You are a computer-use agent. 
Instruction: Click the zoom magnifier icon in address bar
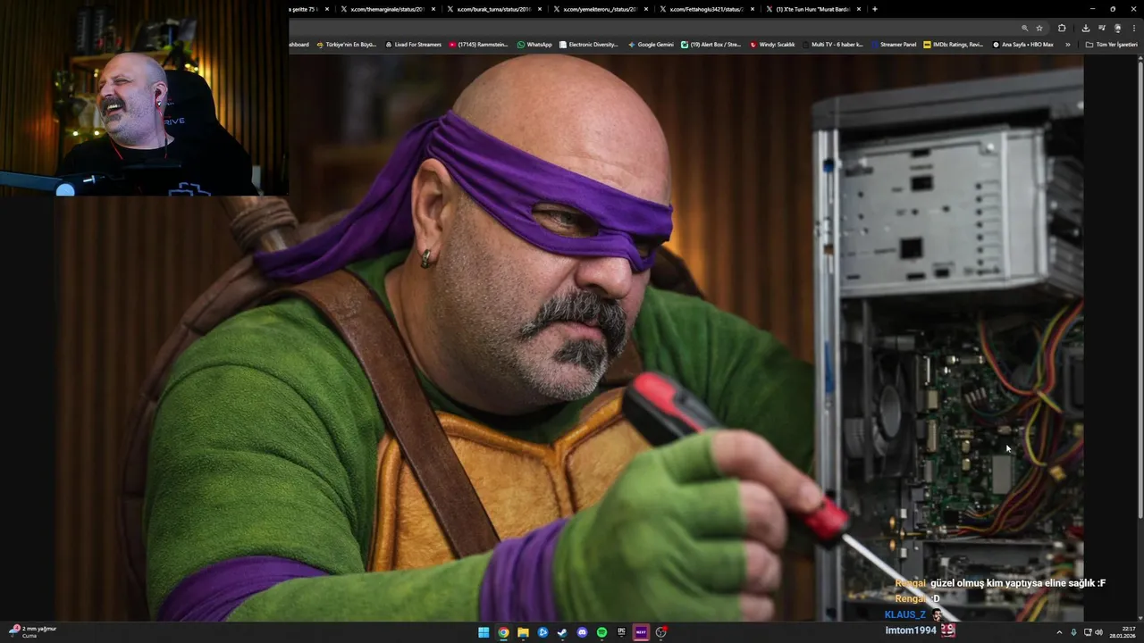tap(1024, 28)
